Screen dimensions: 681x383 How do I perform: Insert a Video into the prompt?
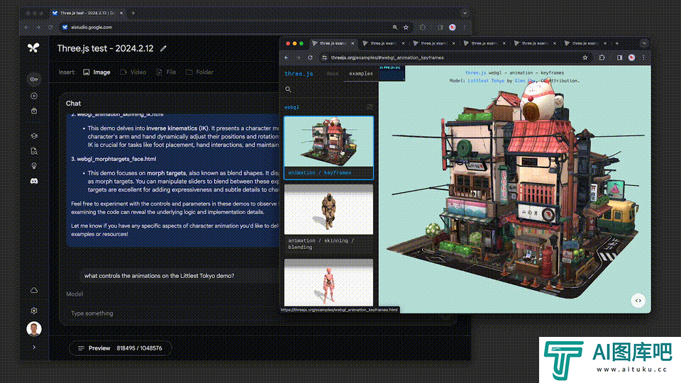[133, 72]
